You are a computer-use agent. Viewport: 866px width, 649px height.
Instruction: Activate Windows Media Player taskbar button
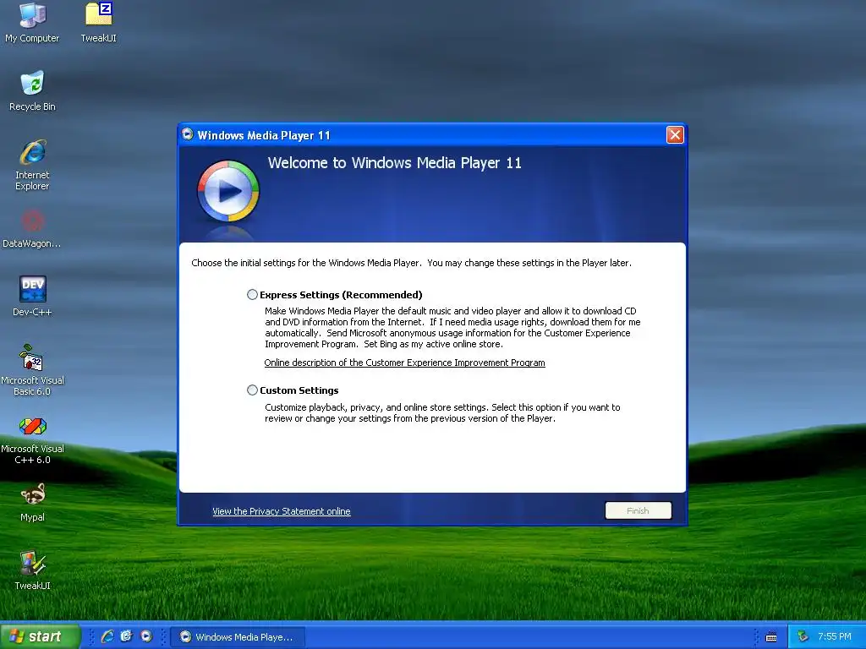click(x=238, y=637)
